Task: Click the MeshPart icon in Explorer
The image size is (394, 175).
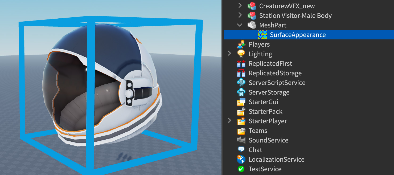Action: click(x=252, y=25)
